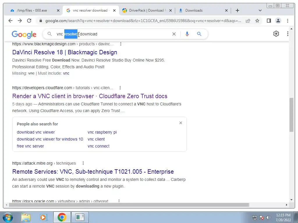Go back to previous page
The width and height of the screenshot is (298, 223).
[10, 21]
